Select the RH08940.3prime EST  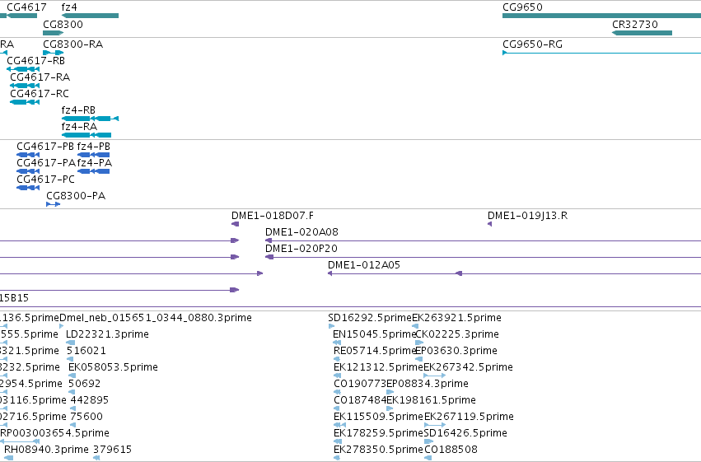pyautogui.click(x=8, y=458)
